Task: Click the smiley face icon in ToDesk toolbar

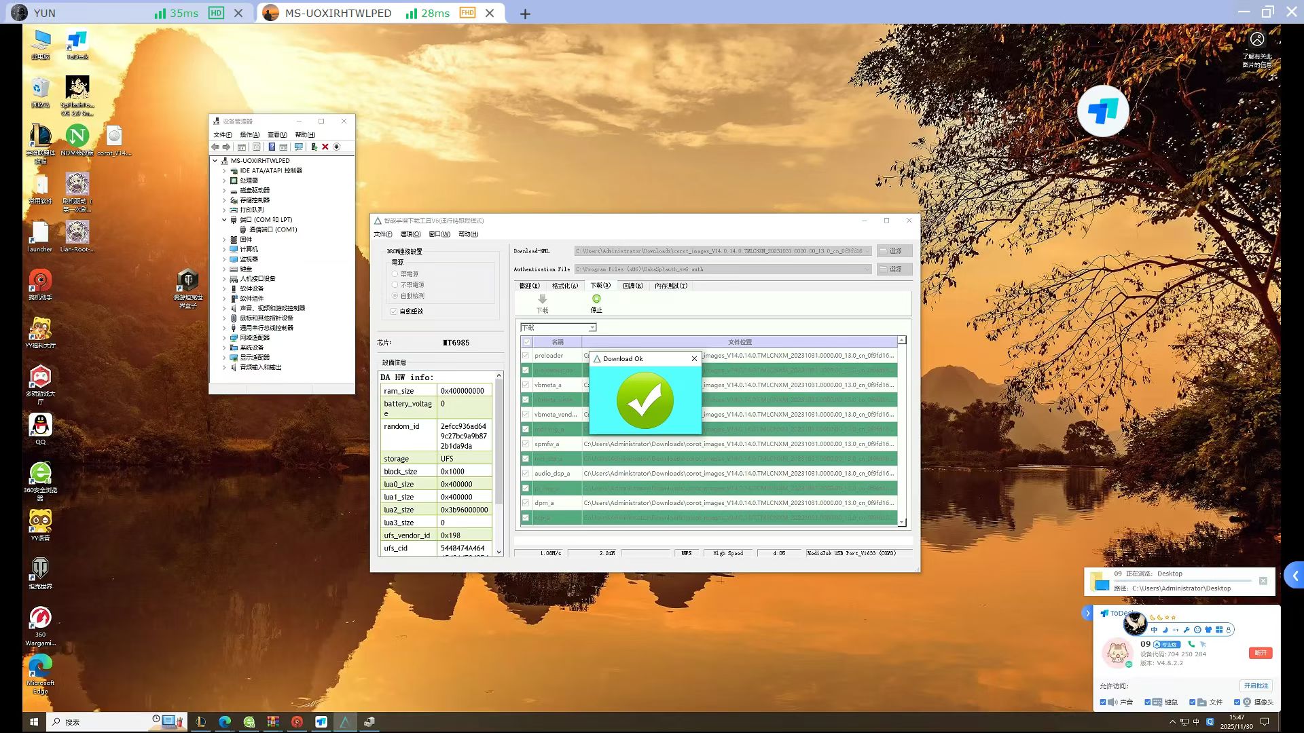Action: 1197,630
